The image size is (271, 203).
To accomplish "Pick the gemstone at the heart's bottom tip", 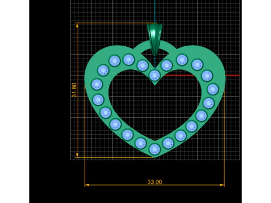I will click(155, 149).
